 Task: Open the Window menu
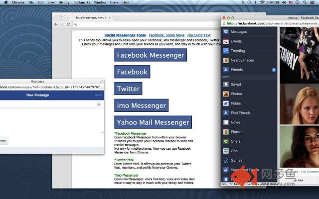(100, 2)
